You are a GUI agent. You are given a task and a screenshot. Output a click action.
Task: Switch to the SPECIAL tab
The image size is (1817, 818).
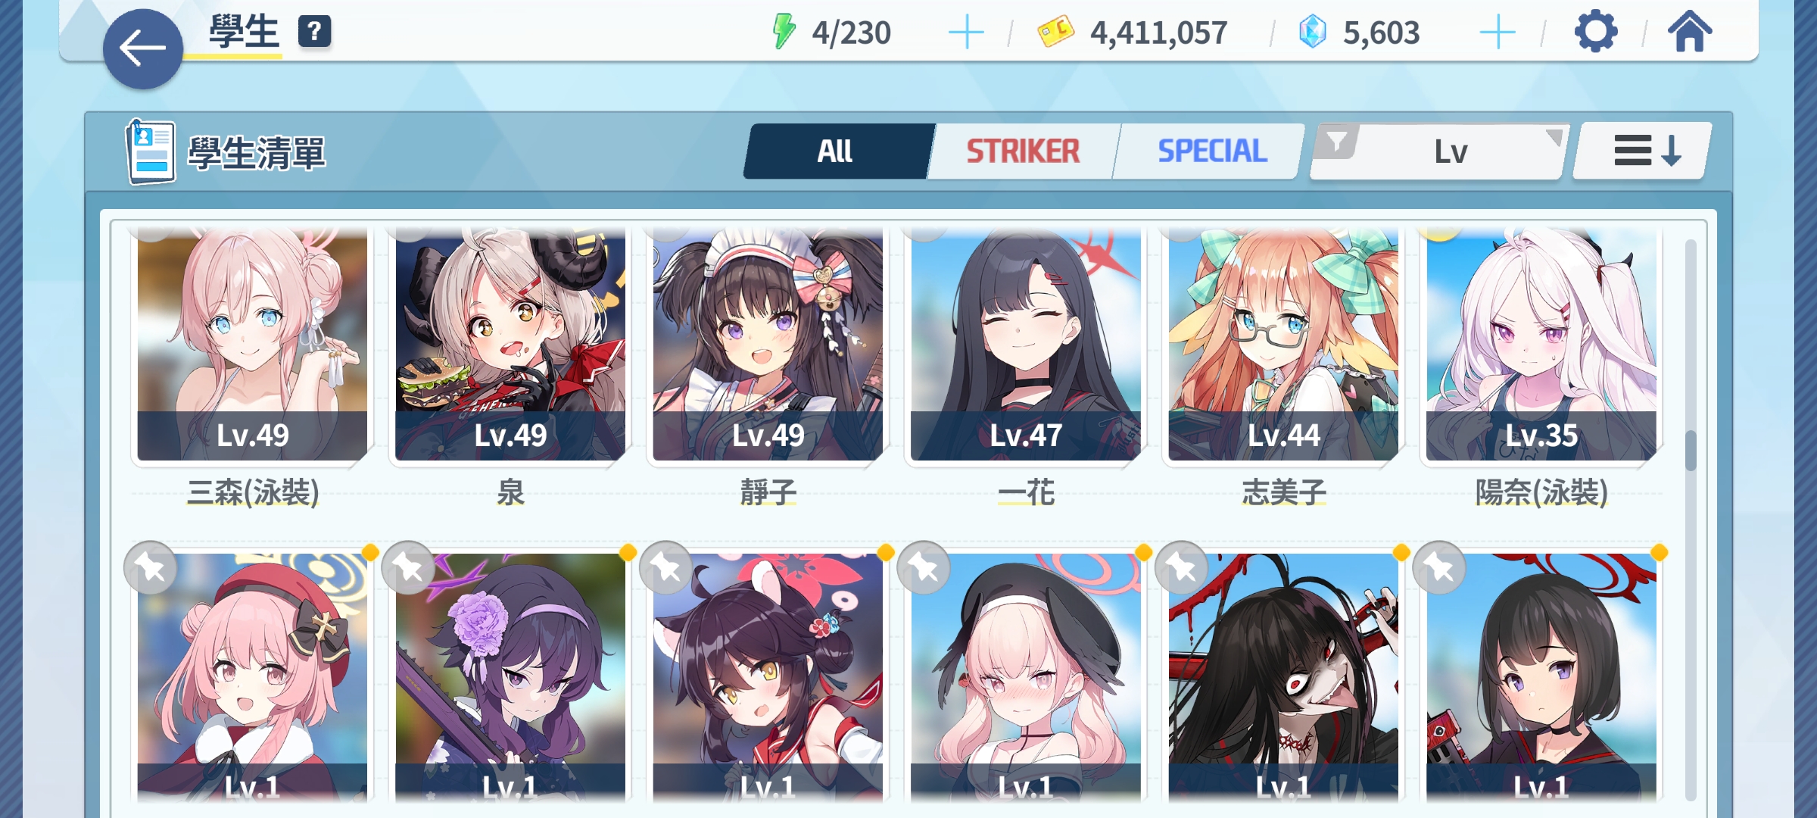(1211, 151)
